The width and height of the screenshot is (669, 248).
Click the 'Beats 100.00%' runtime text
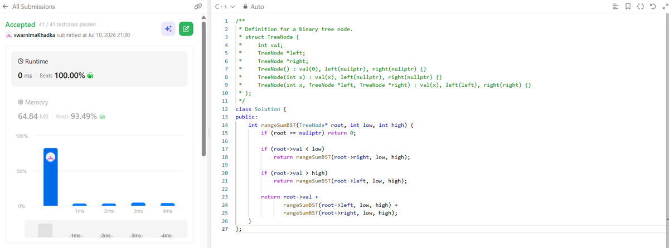pyautogui.click(x=63, y=76)
